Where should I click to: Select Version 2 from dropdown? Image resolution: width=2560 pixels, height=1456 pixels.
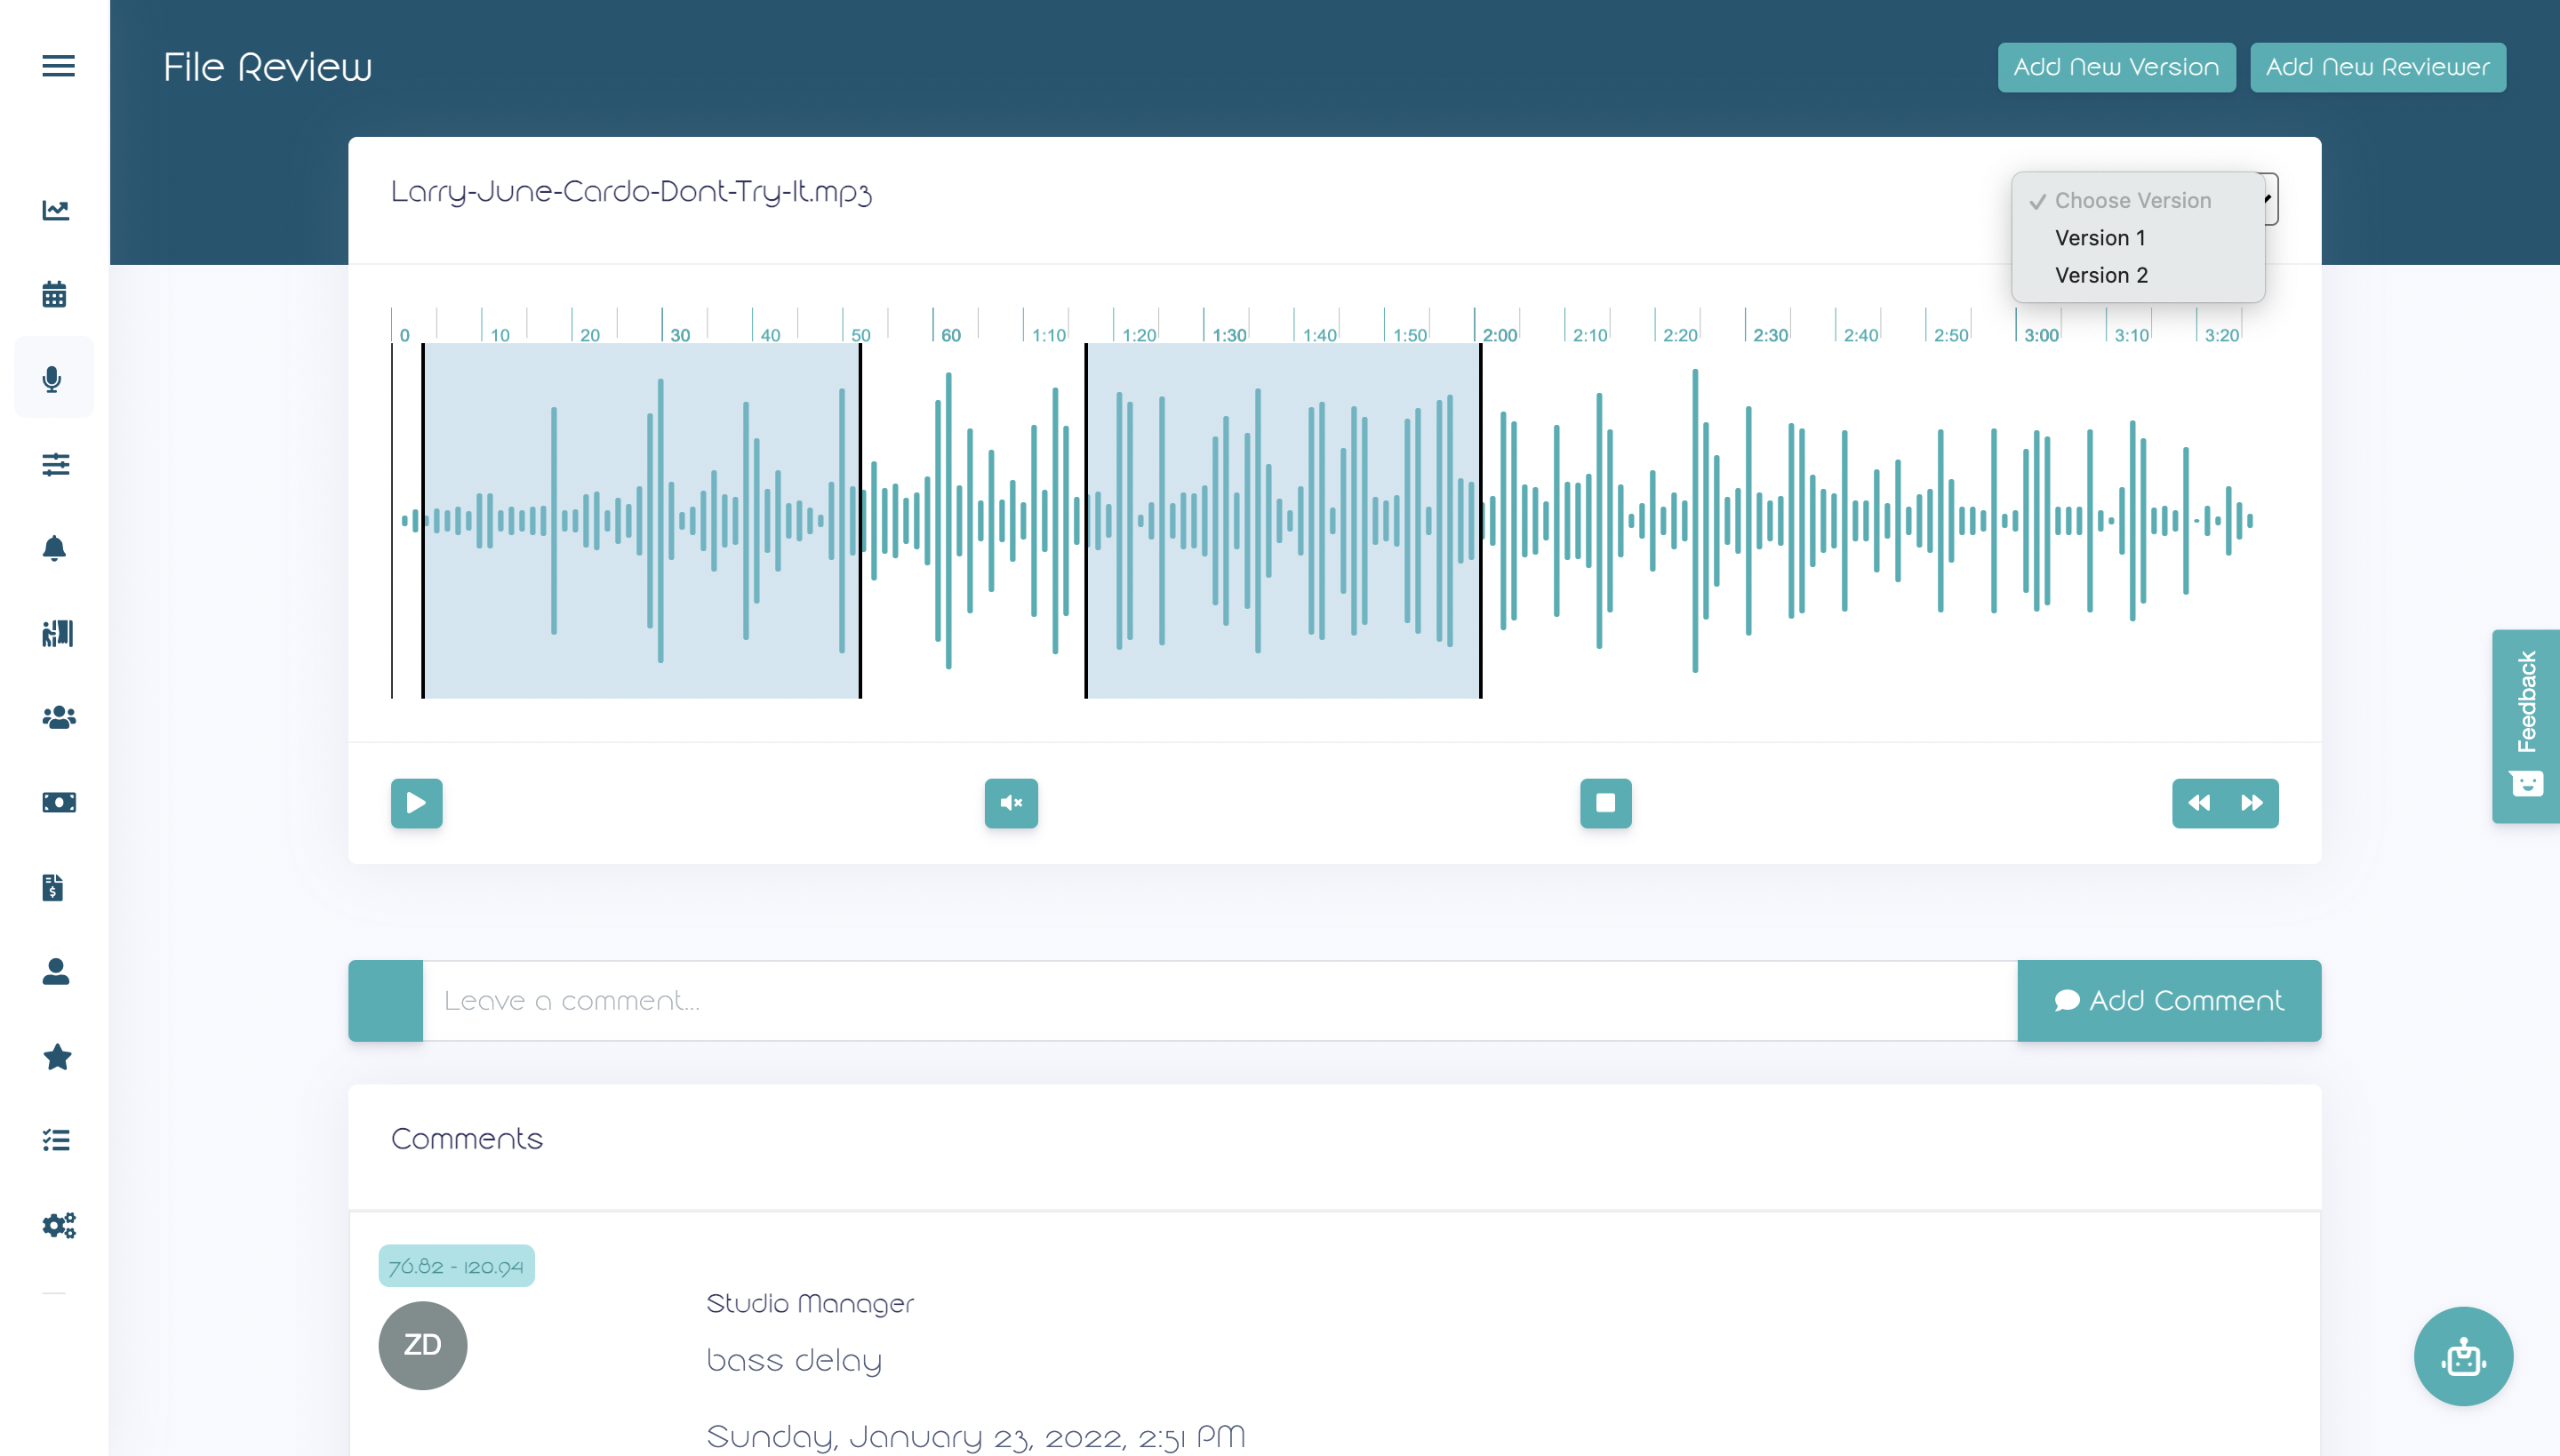click(2101, 275)
